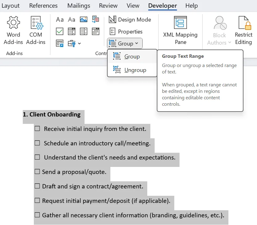The width and height of the screenshot is (257, 225).
Task: Click the '1. Client Onboarding' heading
Action: point(52,114)
